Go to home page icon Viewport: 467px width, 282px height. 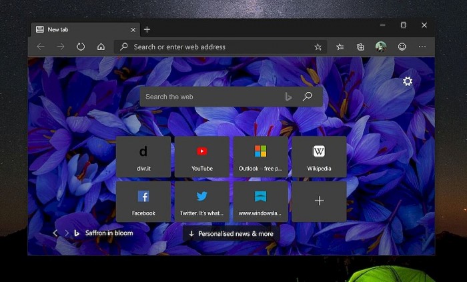[101, 47]
